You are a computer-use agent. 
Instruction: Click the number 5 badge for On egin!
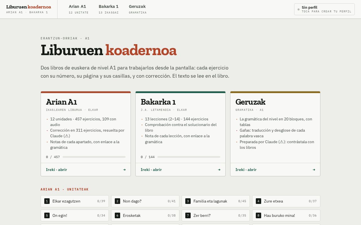tap(47, 215)
